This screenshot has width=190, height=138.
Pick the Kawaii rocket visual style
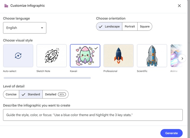point(85,56)
